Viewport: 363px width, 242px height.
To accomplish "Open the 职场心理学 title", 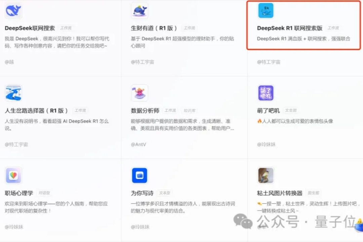I will point(19,193).
